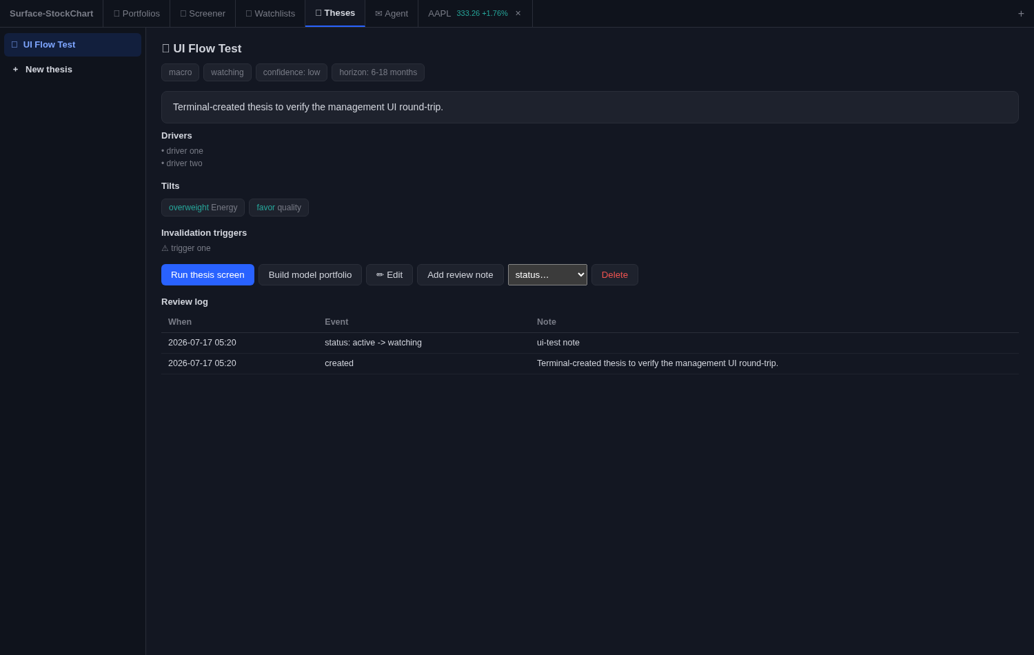Click the icon beside the UI Flow Test heading
This screenshot has height=655, width=1034.
[x=165, y=49]
